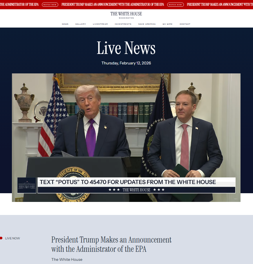Click The White House byline under headline
Viewport: 253px width, 264px height.
pyautogui.click(x=67, y=259)
